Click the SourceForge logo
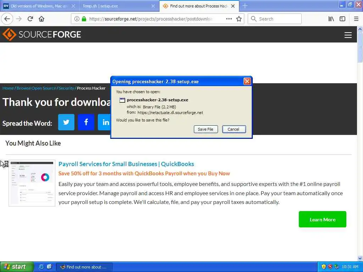This screenshot has width=363, height=272. 42,34
